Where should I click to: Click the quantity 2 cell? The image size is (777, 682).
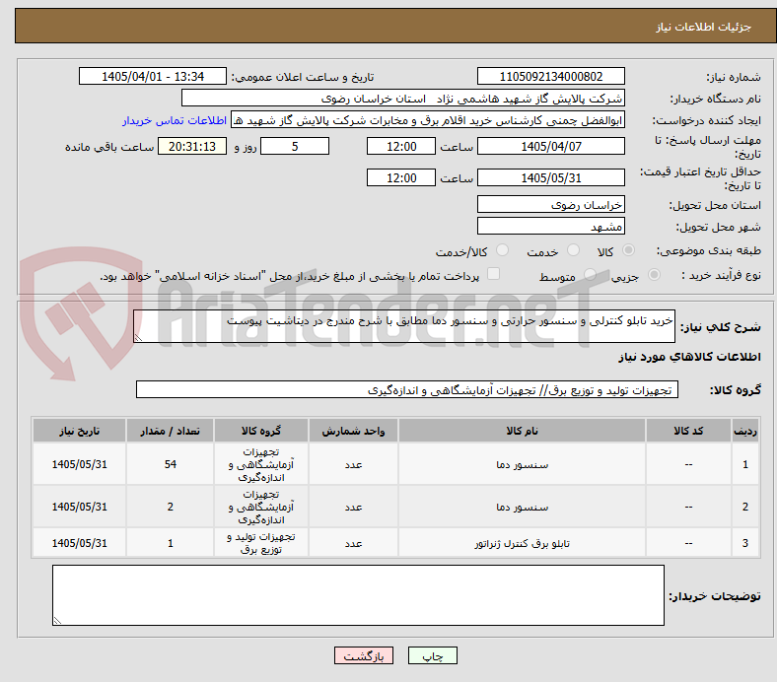coord(170,507)
